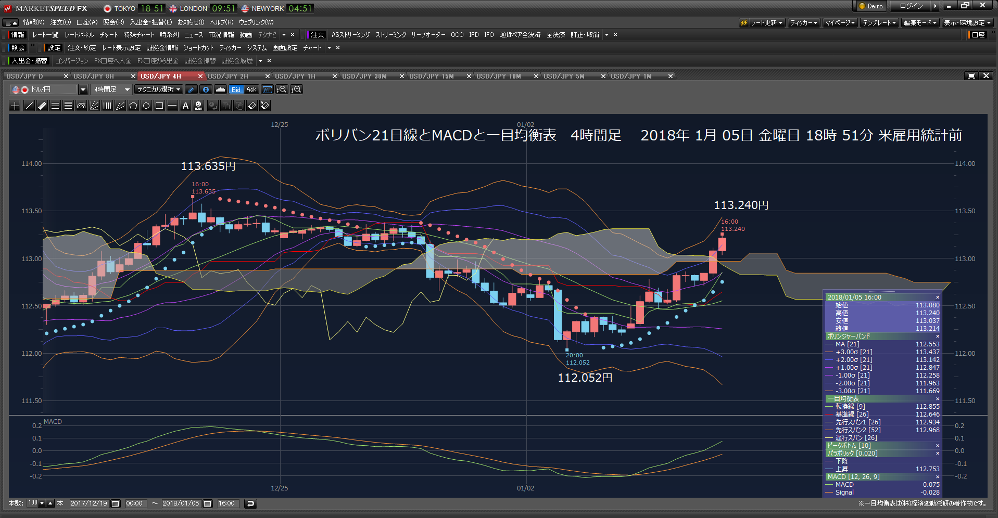Open the 編集モード dropdown
The height and width of the screenshot is (518, 998).
(x=920, y=22)
